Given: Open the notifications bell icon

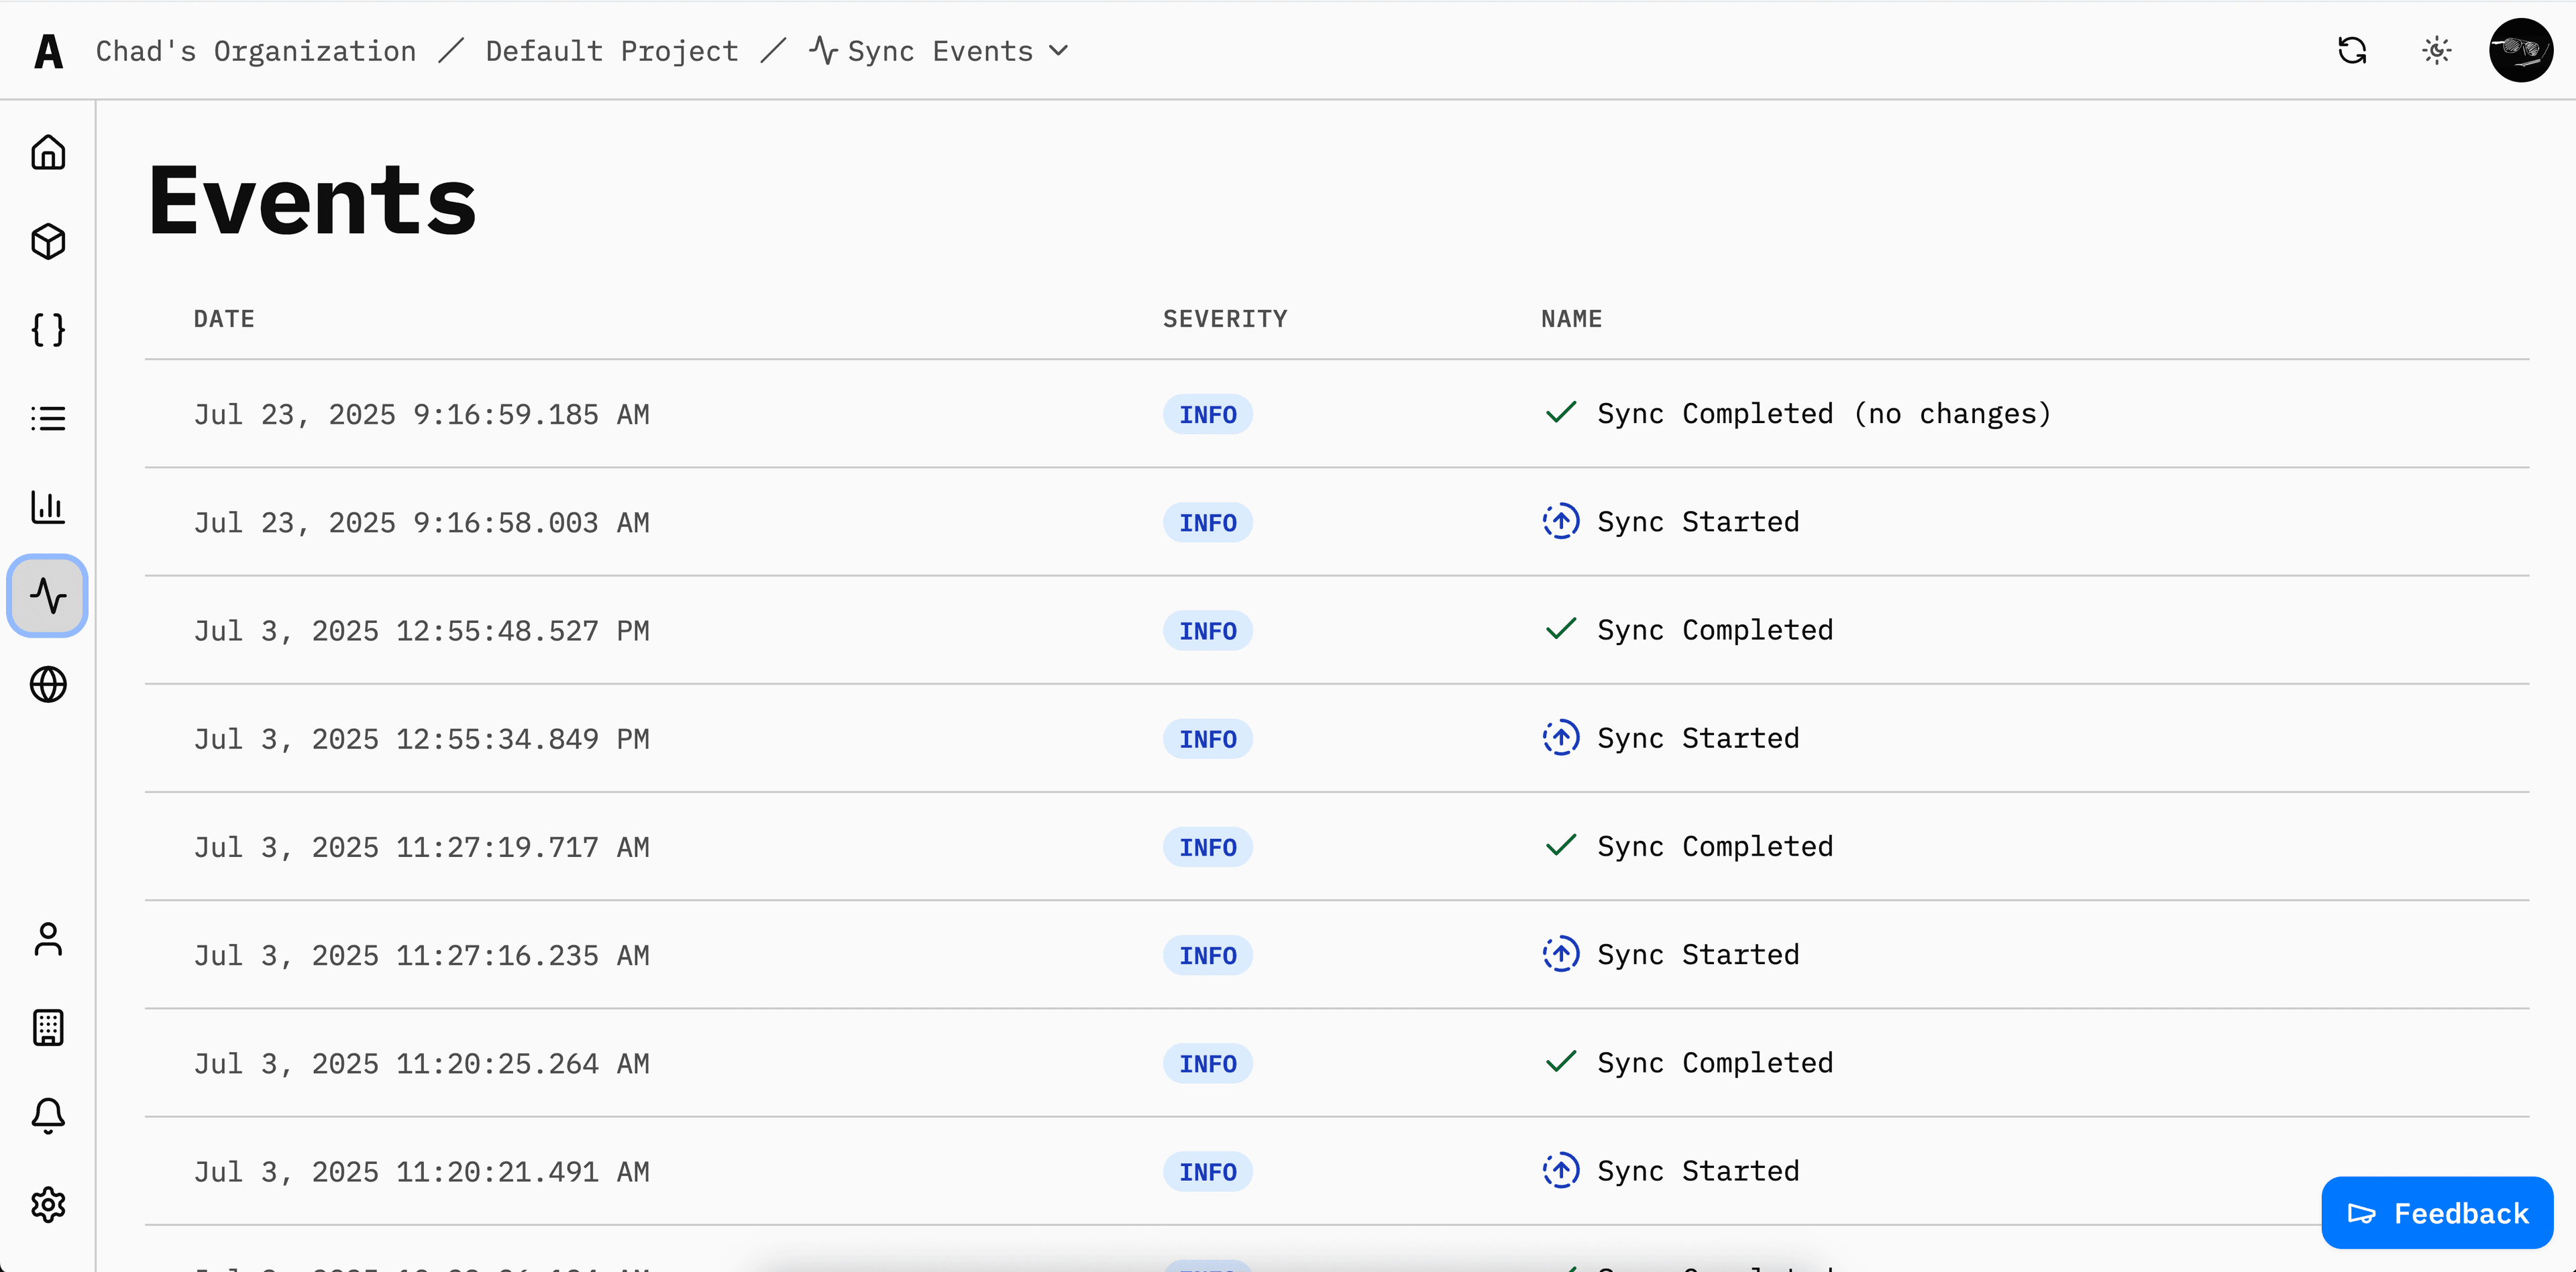Looking at the screenshot, I should point(48,1116).
